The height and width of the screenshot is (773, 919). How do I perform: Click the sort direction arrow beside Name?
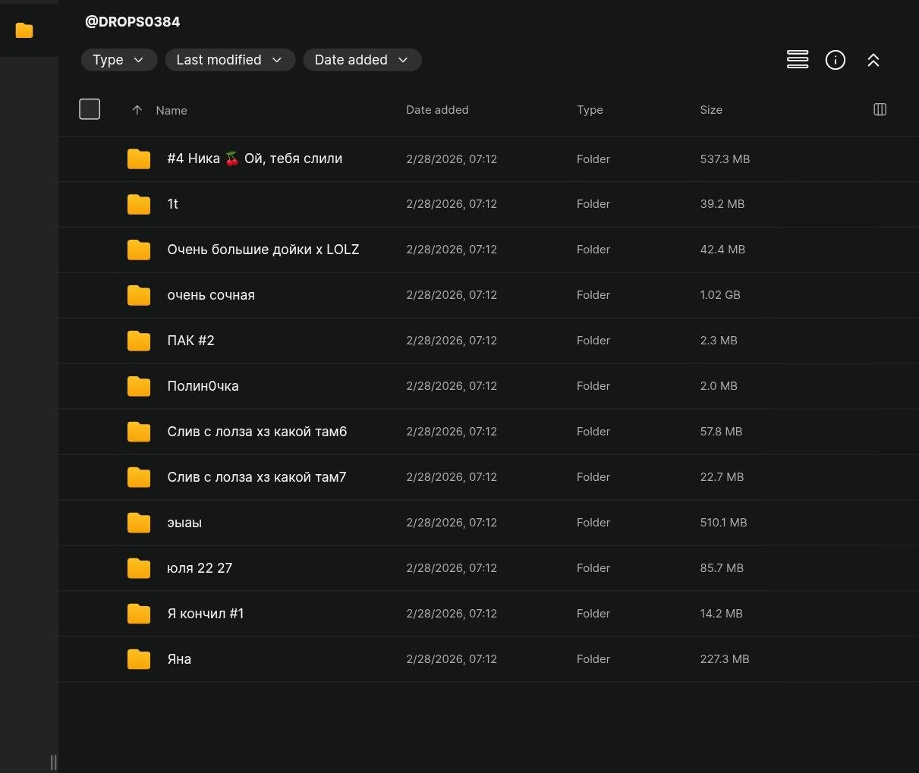(137, 110)
